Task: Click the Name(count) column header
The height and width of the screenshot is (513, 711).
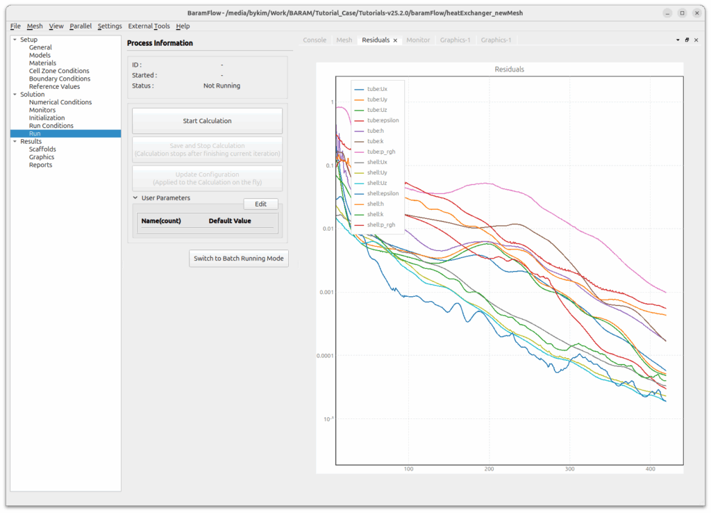Action: point(161,220)
